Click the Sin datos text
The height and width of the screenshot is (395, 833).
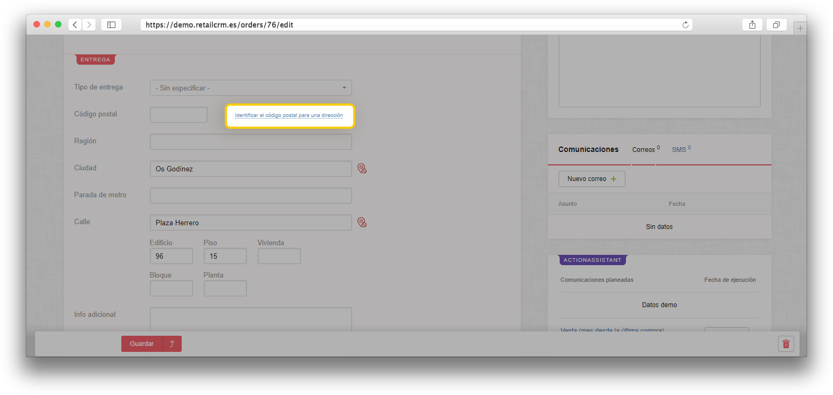tap(659, 227)
